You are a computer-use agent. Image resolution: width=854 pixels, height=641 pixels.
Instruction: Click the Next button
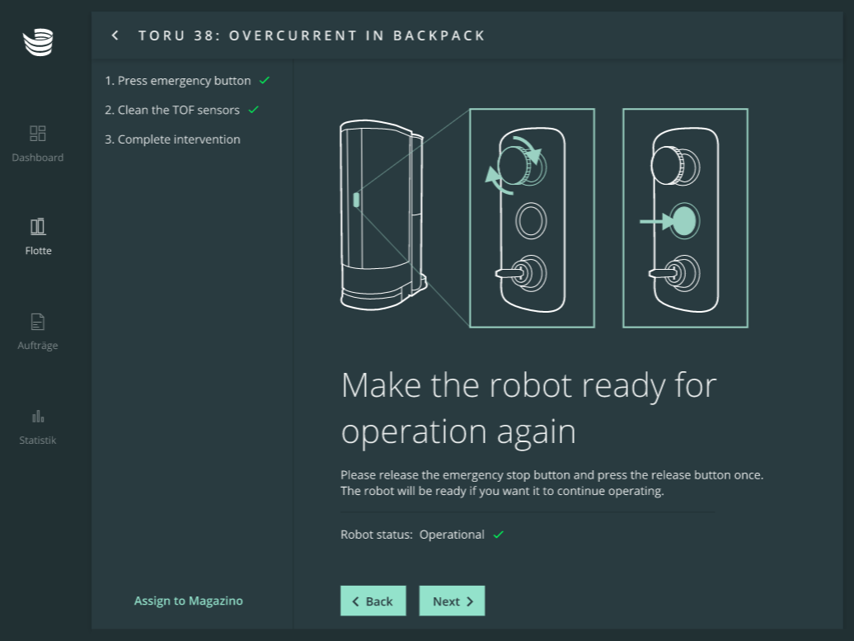point(452,601)
